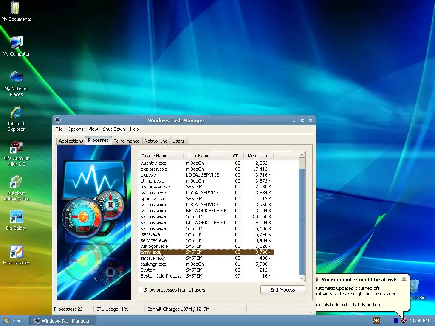Select the lsass.exe process row
435x326 pixels.
point(206,234)
